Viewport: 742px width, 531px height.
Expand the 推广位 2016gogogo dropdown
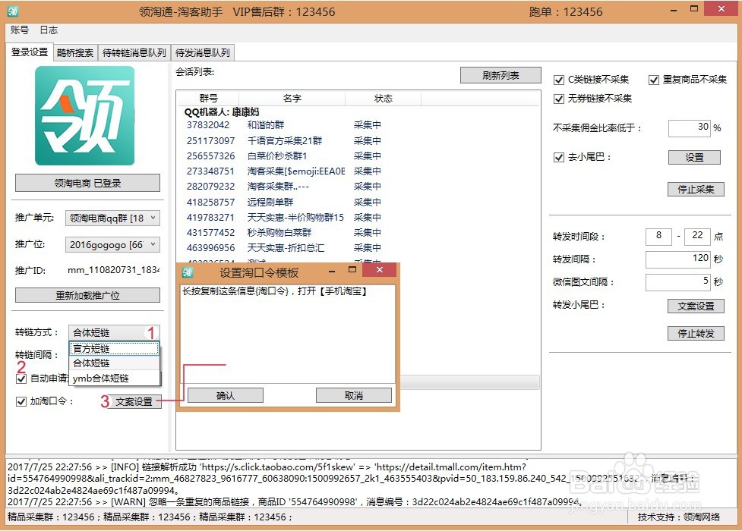154,244
